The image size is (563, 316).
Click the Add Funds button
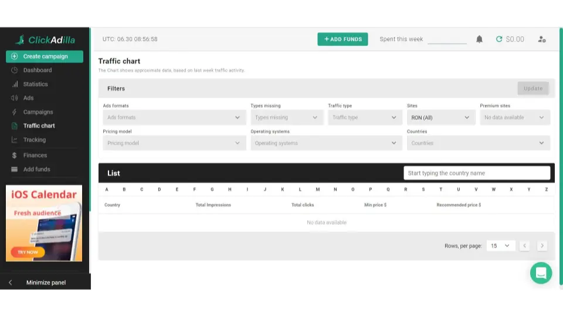(x=342, y=39)
